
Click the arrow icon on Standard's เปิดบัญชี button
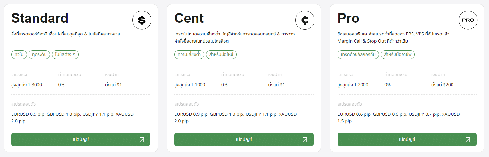coord(142,139)
